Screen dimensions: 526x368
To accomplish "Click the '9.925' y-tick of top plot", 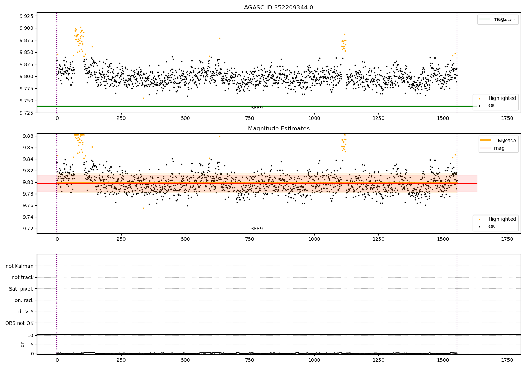I will click(x=26, y=16).
